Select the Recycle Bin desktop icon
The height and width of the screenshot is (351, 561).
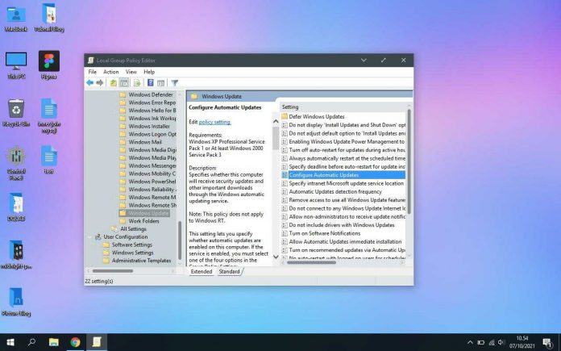tap(16, 112)
